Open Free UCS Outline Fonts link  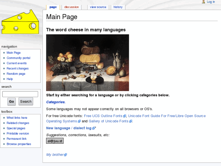pos(103,116)
